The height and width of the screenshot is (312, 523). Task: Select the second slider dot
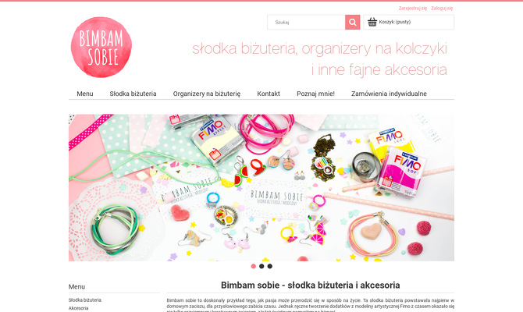coord(261,266)
